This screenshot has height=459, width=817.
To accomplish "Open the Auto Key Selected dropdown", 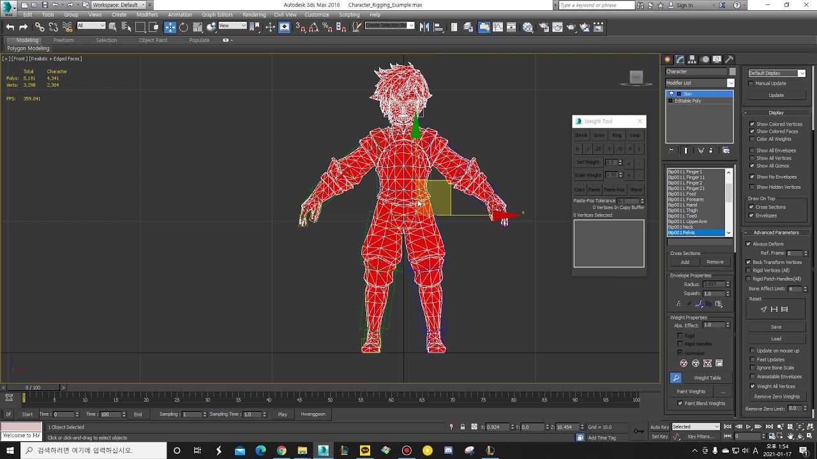I will [x=696, y=426].
